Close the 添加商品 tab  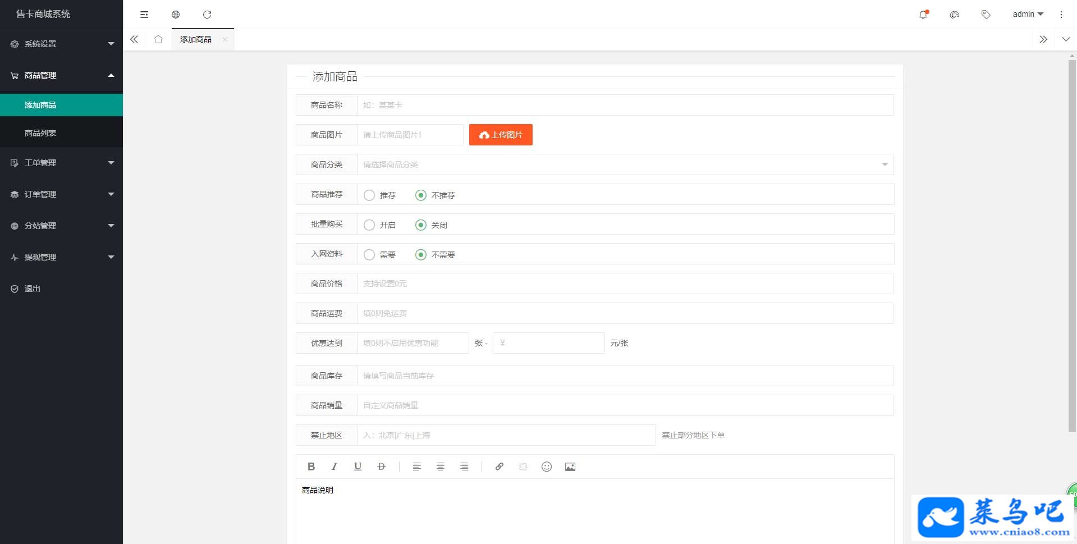tap(225, 39)
